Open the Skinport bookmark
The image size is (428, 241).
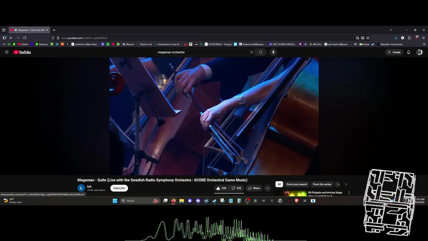point(128,44)
